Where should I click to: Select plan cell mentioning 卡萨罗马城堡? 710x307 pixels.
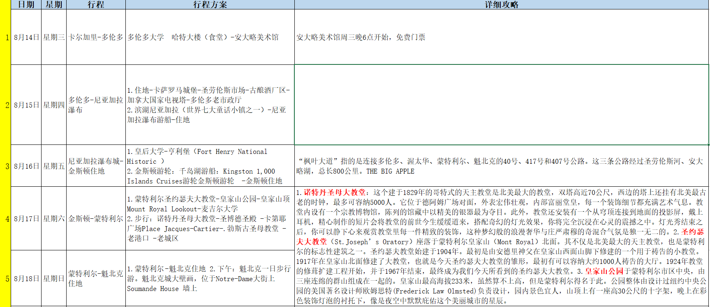(210, 105)
